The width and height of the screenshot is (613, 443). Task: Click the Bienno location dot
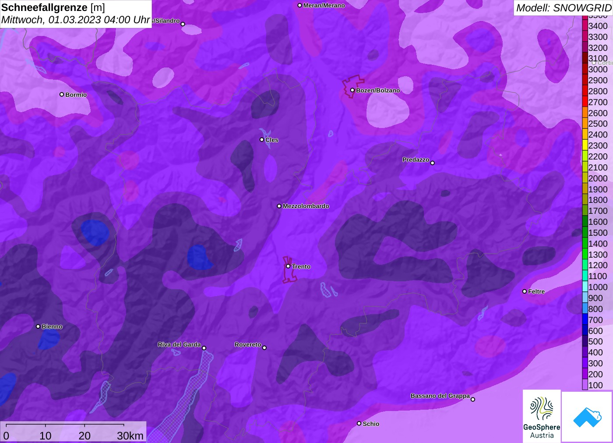pyautogui.click(x=38, y=326)
